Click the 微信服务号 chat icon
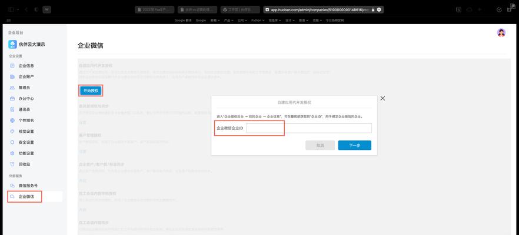 [12, 186]
